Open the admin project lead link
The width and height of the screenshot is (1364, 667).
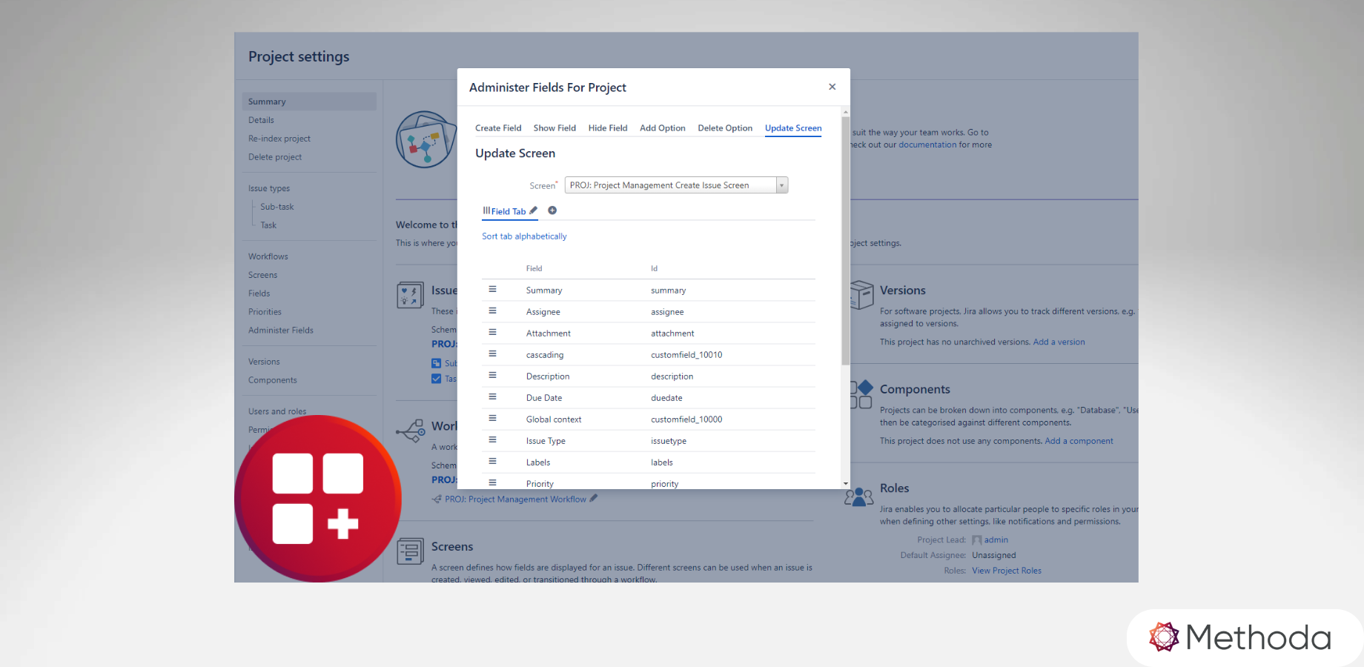point(996,540)
